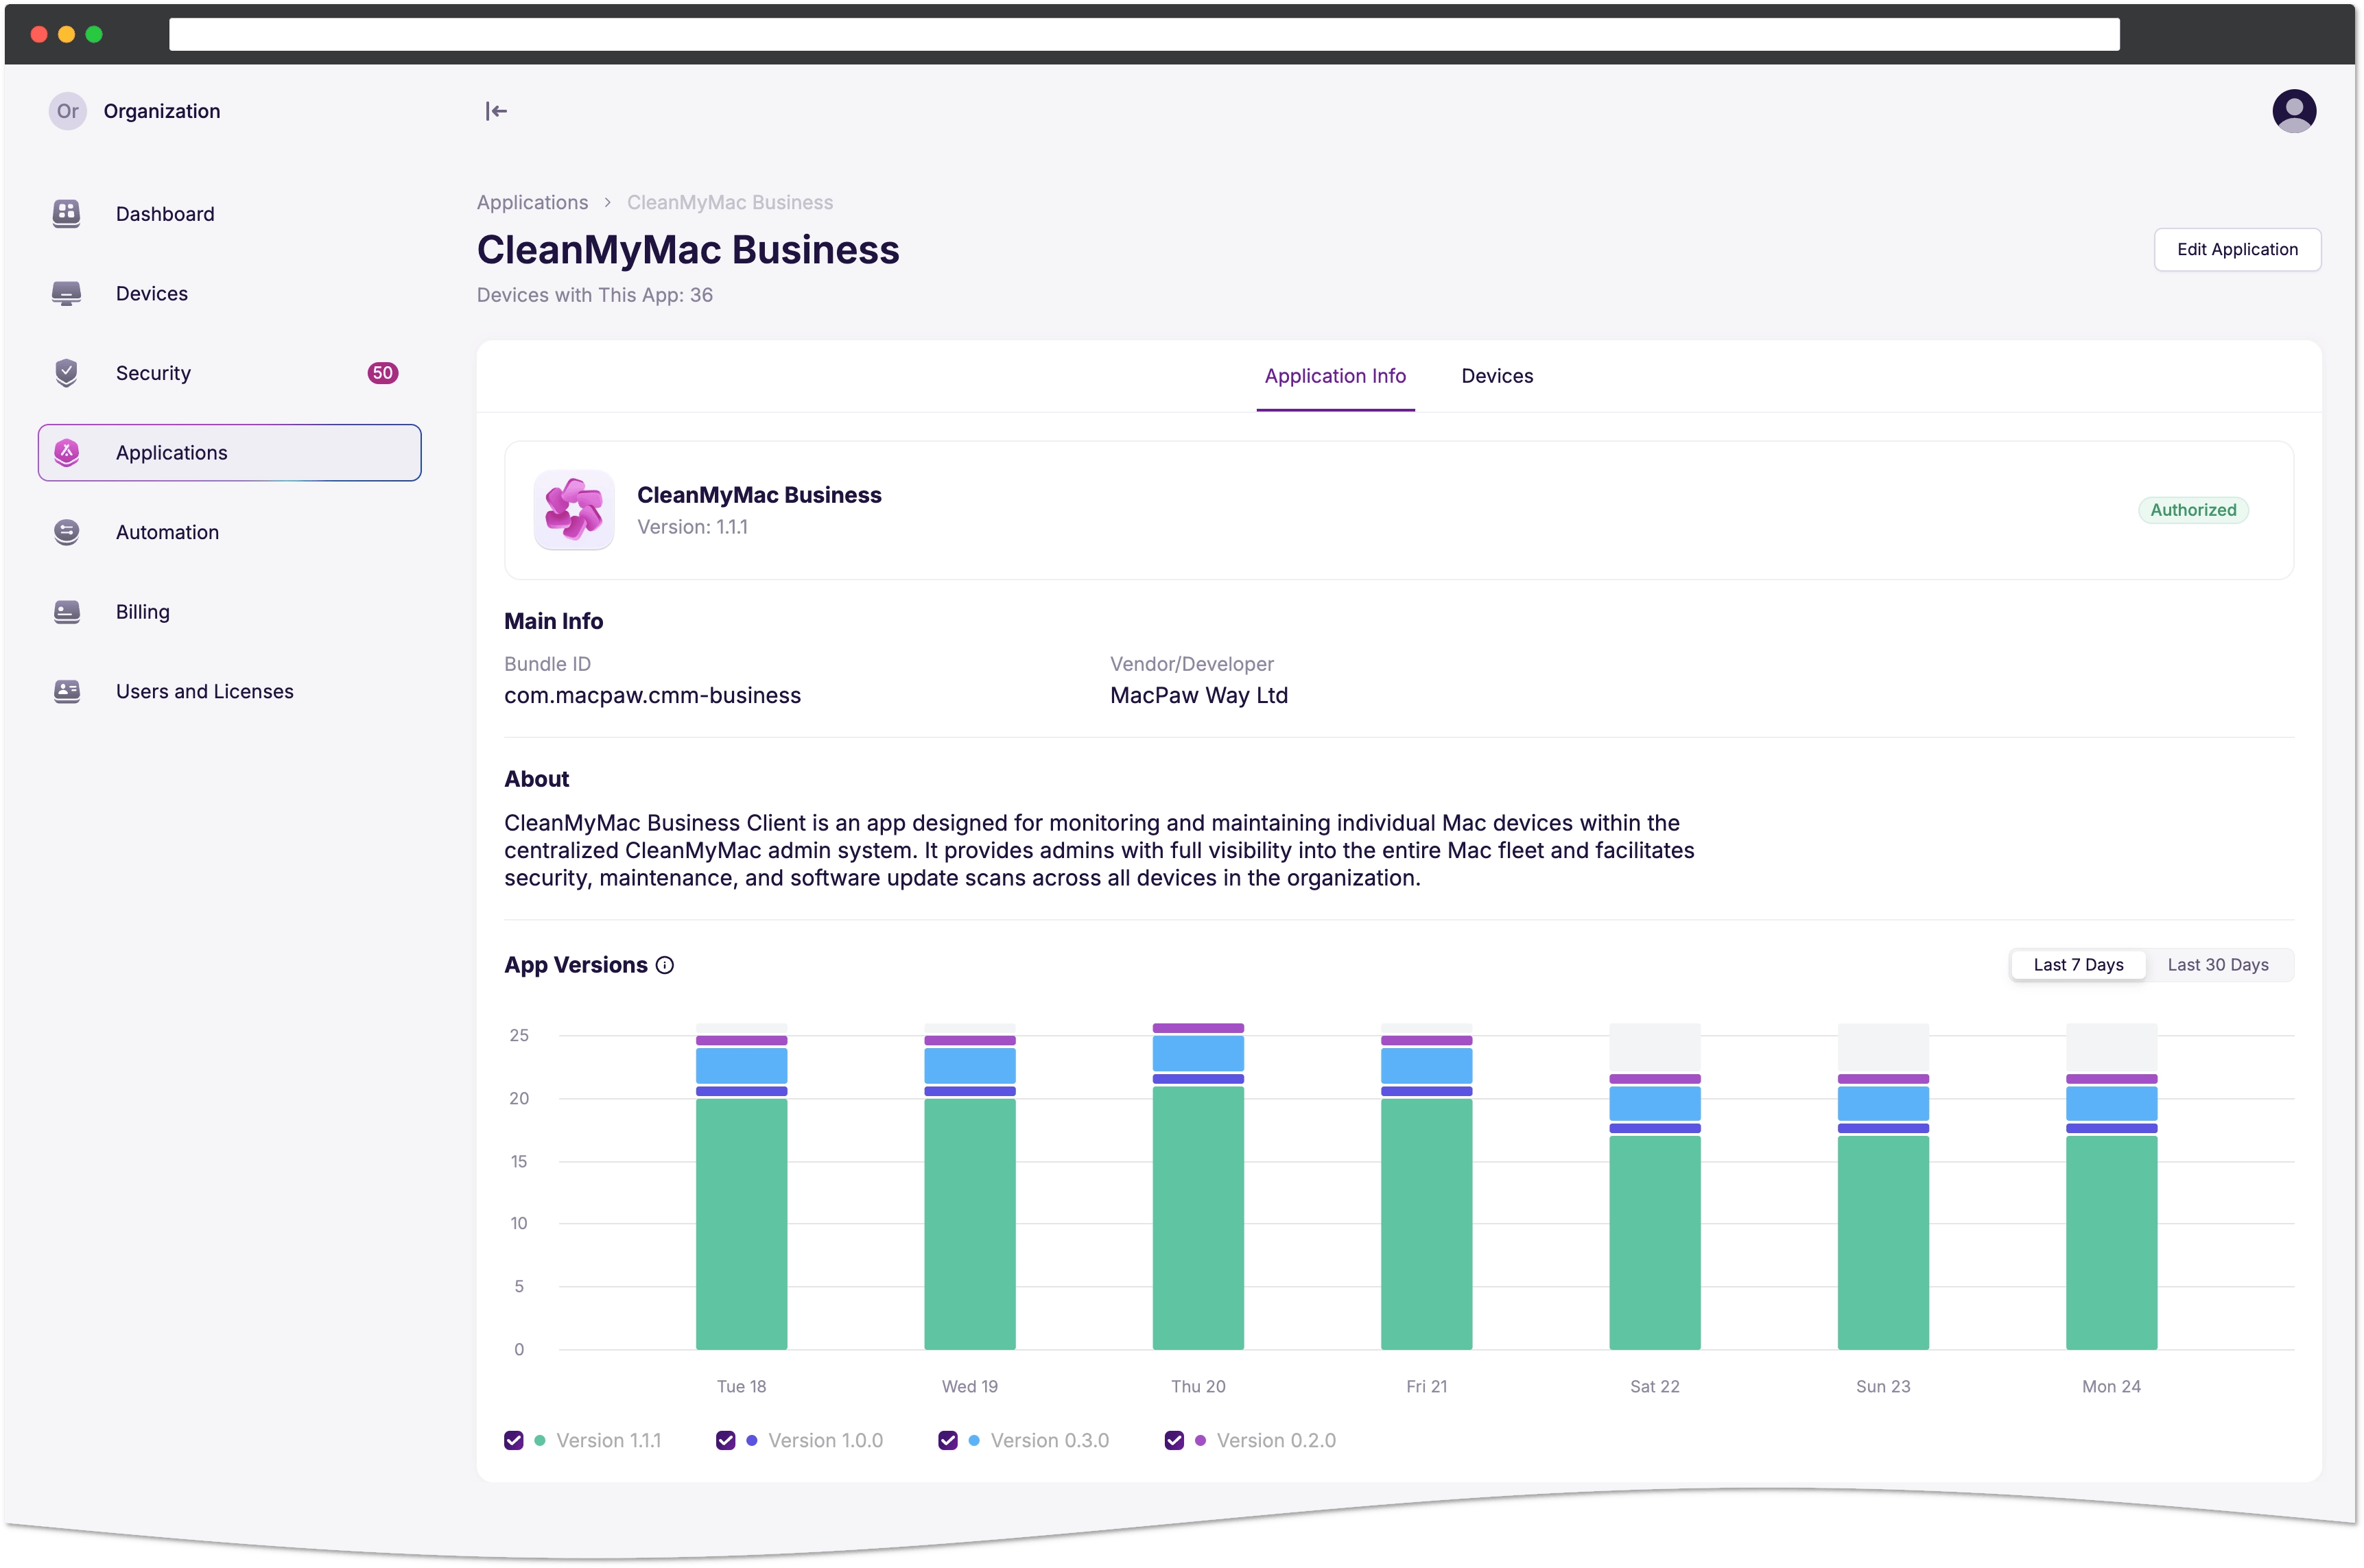Click the Organization name label
2364x1568 pixels.
pos(162,111)
